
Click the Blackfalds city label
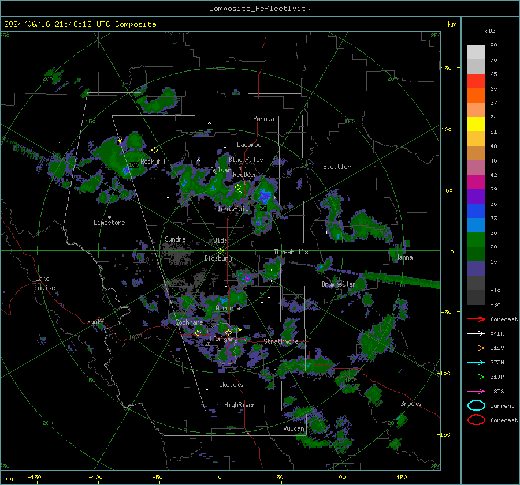click(x=246, y=160)
